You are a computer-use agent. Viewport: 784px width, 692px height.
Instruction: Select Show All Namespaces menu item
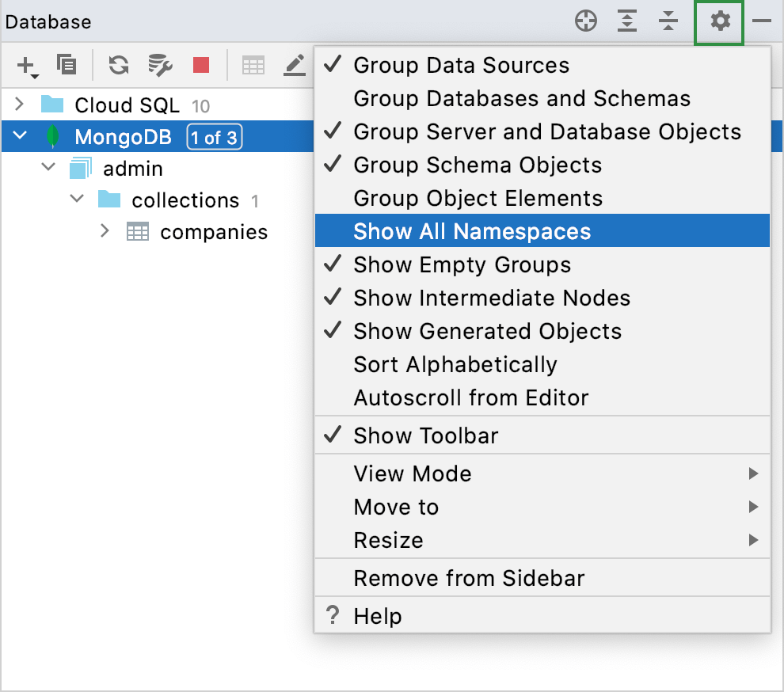[472, 231]
